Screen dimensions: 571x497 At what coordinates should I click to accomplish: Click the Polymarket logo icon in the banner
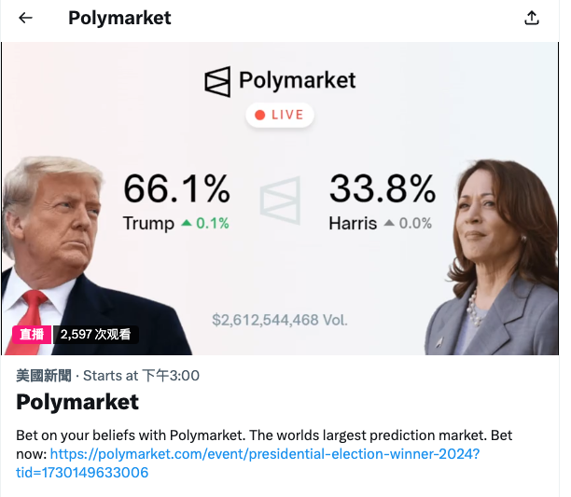(x=217, y=81)
